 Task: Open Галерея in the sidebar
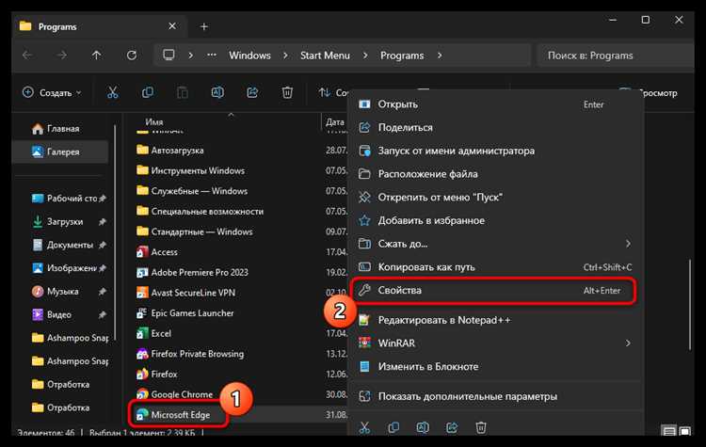61,152
